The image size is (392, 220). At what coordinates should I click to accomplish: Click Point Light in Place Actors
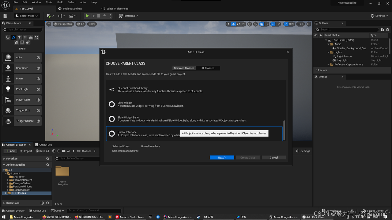tap(22, 89)
